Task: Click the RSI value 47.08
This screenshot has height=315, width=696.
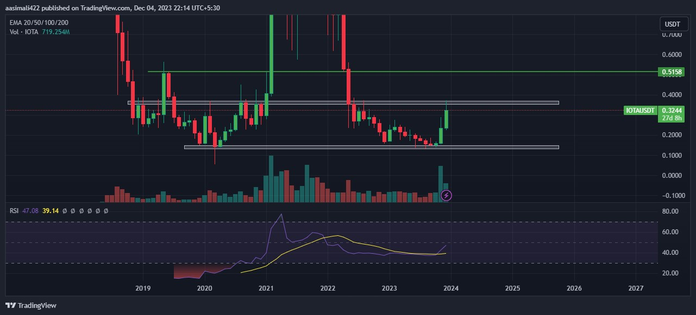Action: tap(29, 210)
